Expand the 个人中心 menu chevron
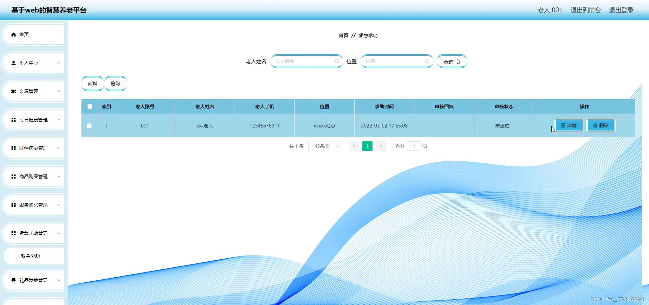The image size is (649, 305). tap(59, 63)
